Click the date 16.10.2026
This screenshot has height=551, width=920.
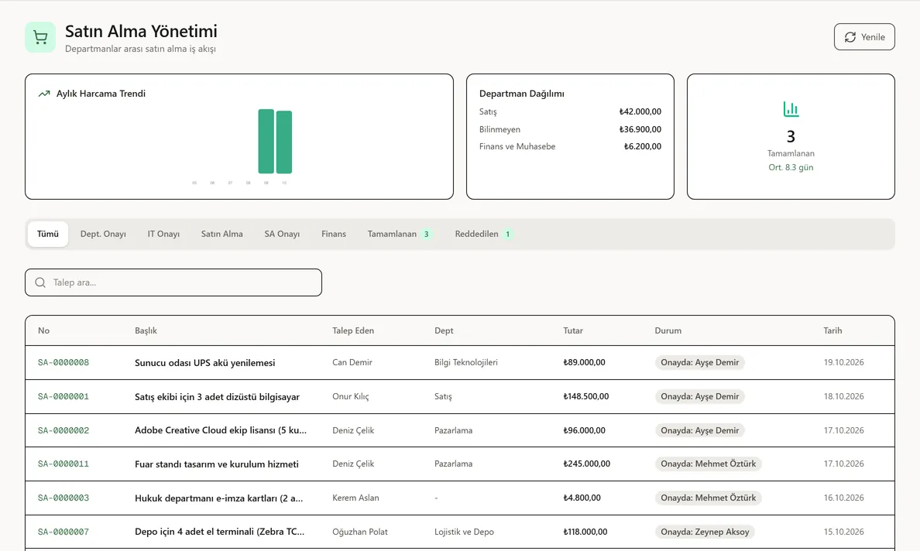844,498
